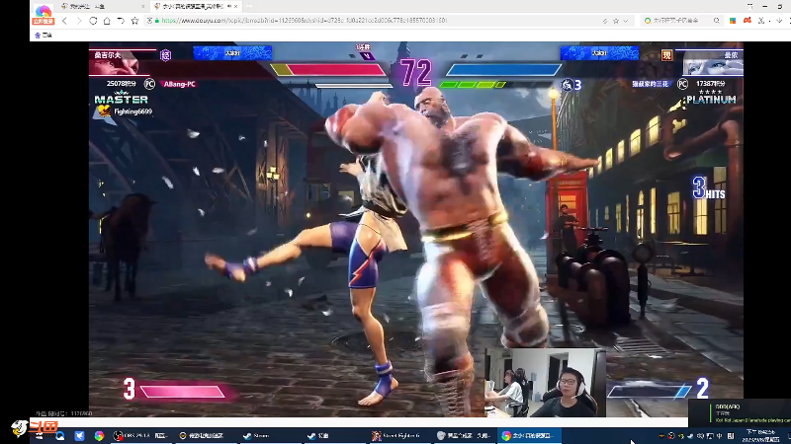The width and height of the screenshot is (791, 444).
Task: Open the colorful apps grid extension
Action: tap(733, 21)
